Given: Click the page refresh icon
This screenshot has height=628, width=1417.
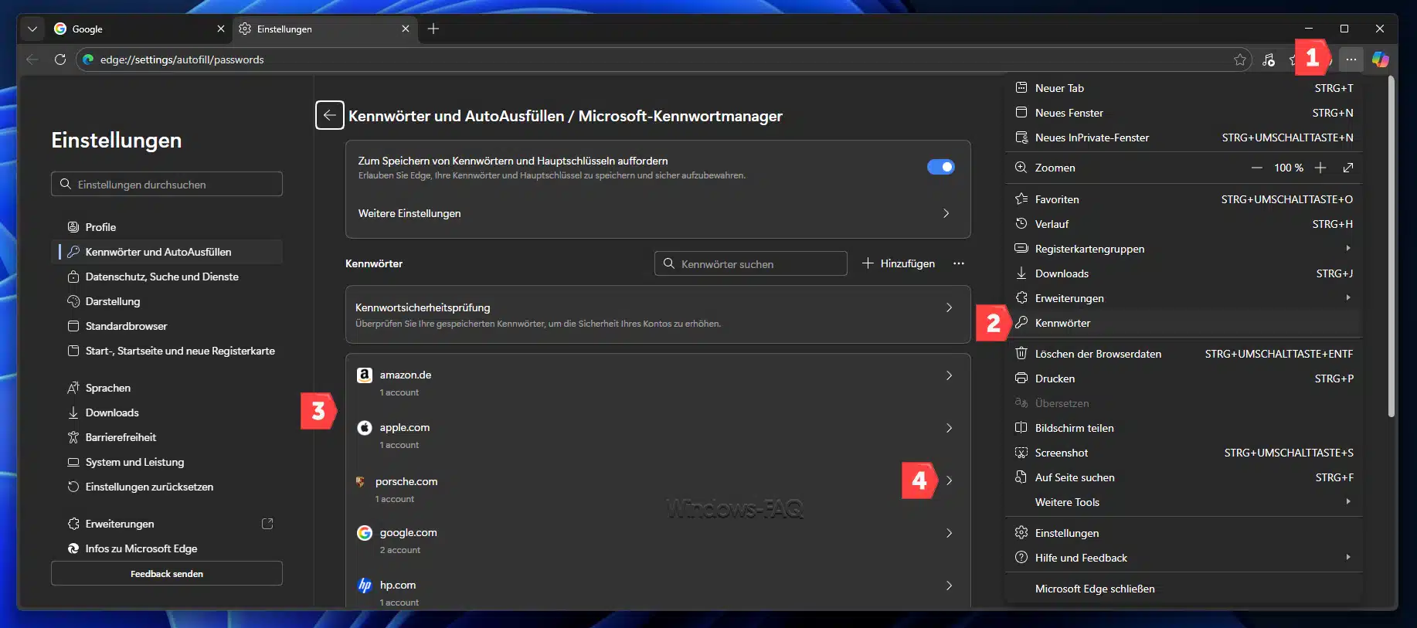Looking at the screenshot, I should tap(60, 59).
